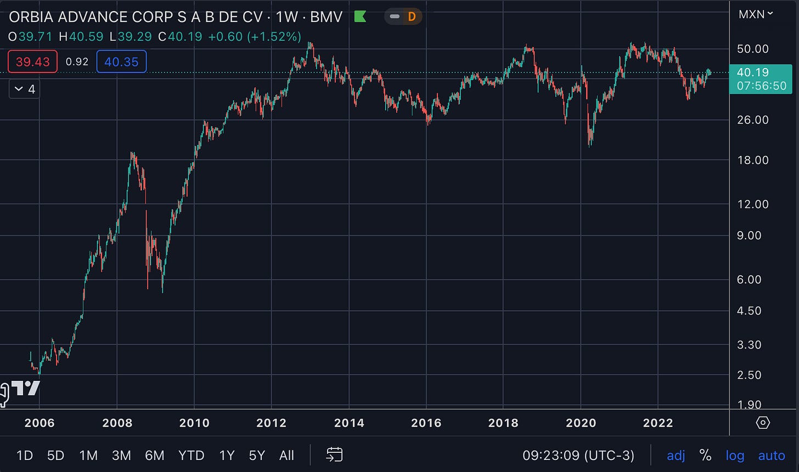Click the orange D data indicator badge

(x=412, y=16)
